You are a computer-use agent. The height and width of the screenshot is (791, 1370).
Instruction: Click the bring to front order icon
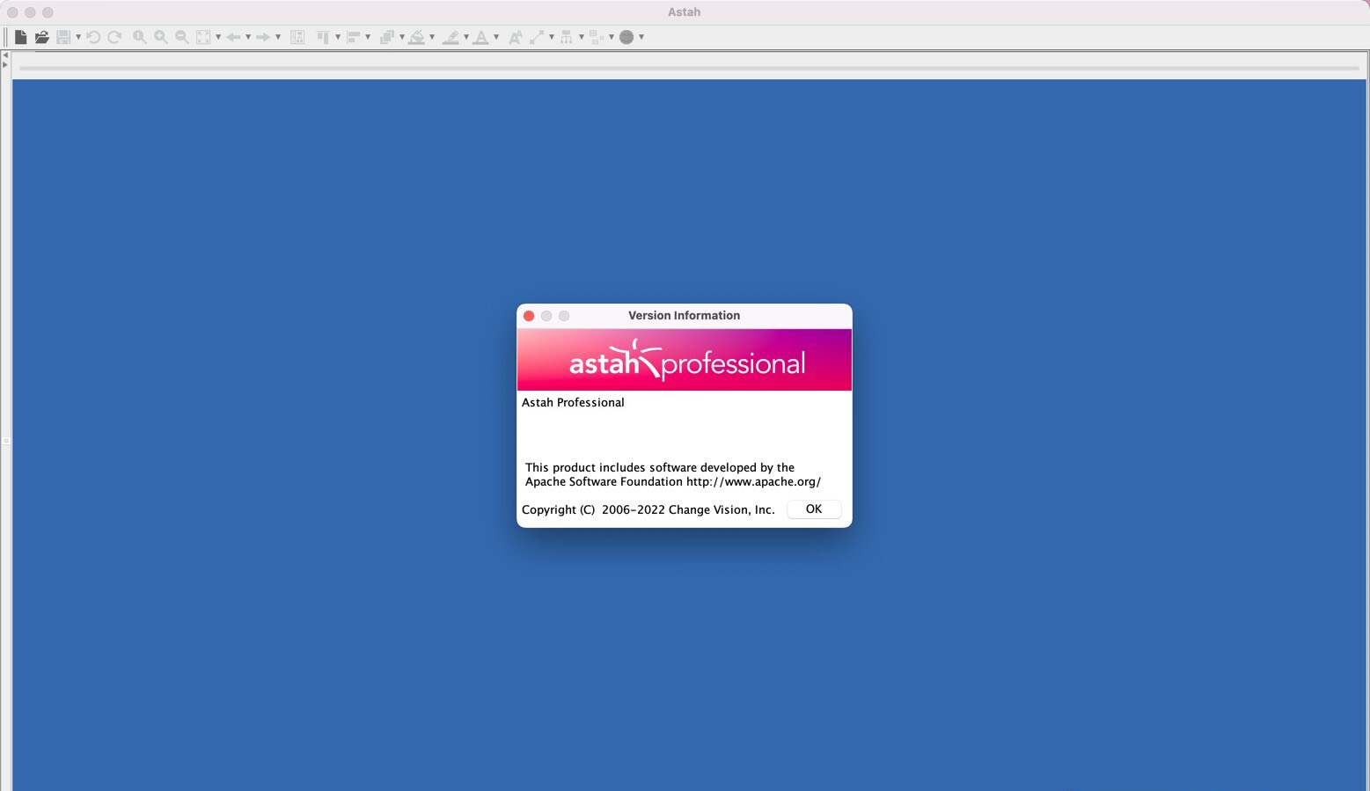click(x=386, y=37)
